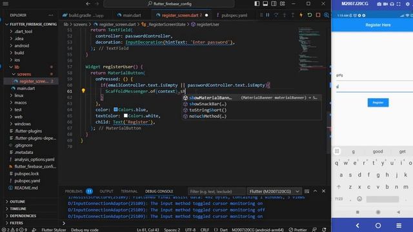Open Flutter widget inspector icon
The width and height of the screenshot is (413, 232).
point(327,15)
